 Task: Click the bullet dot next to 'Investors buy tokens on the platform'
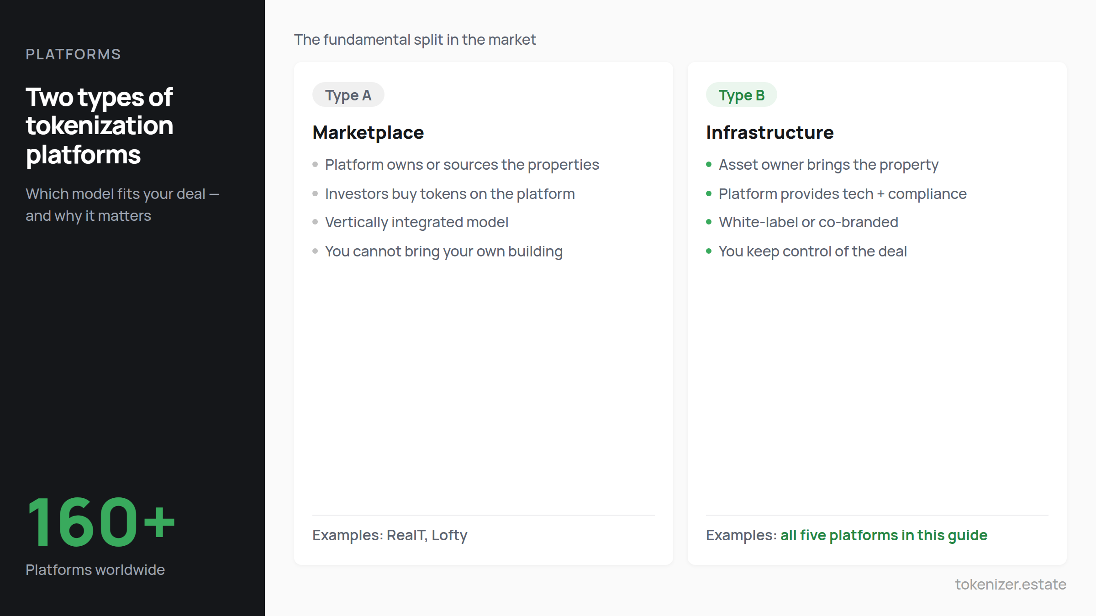point(315,194)
